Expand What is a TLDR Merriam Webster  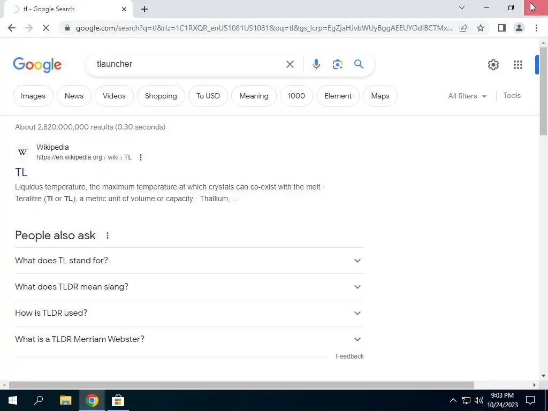[189, 339]
